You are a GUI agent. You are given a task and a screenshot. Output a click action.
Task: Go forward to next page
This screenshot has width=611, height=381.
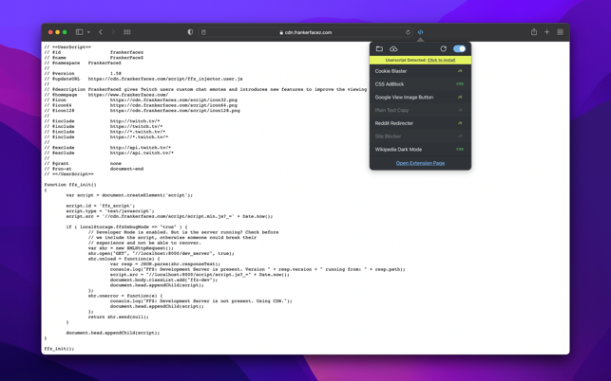click(113, 32)
